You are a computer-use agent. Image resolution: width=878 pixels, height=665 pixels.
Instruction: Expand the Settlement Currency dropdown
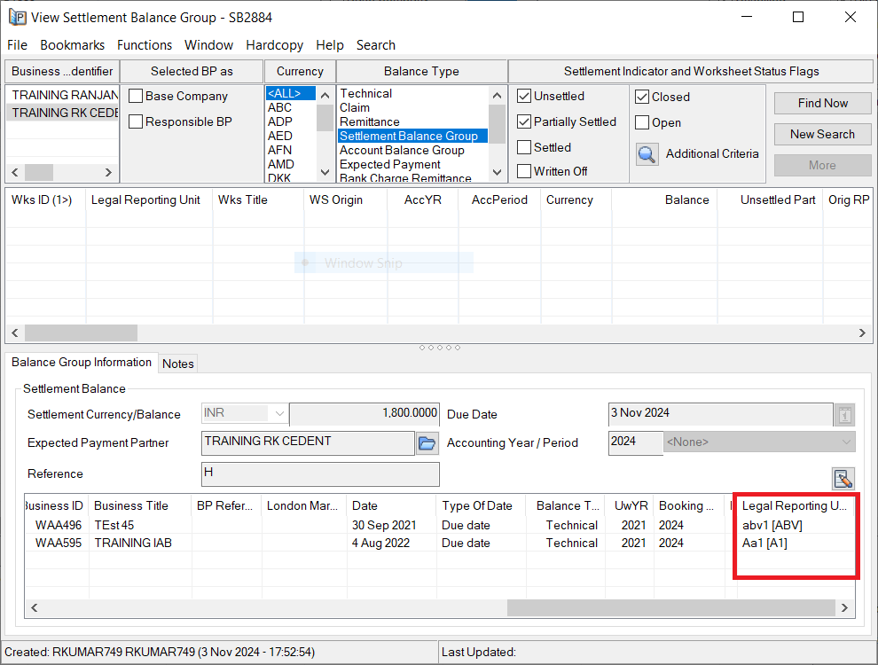(279, 414)
